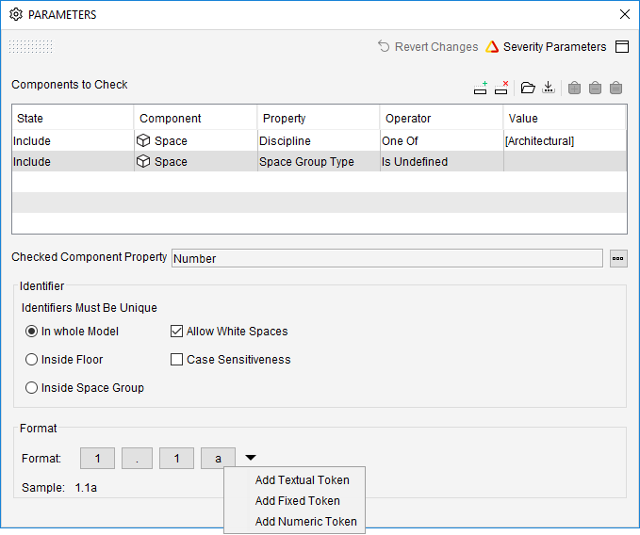Viewport: 640px width, 535px height.
Task: Click the add row icon
Action: (x=481, y=88)
